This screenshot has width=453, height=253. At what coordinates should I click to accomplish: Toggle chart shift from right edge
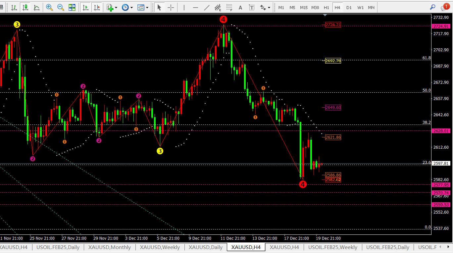[97, 7]
